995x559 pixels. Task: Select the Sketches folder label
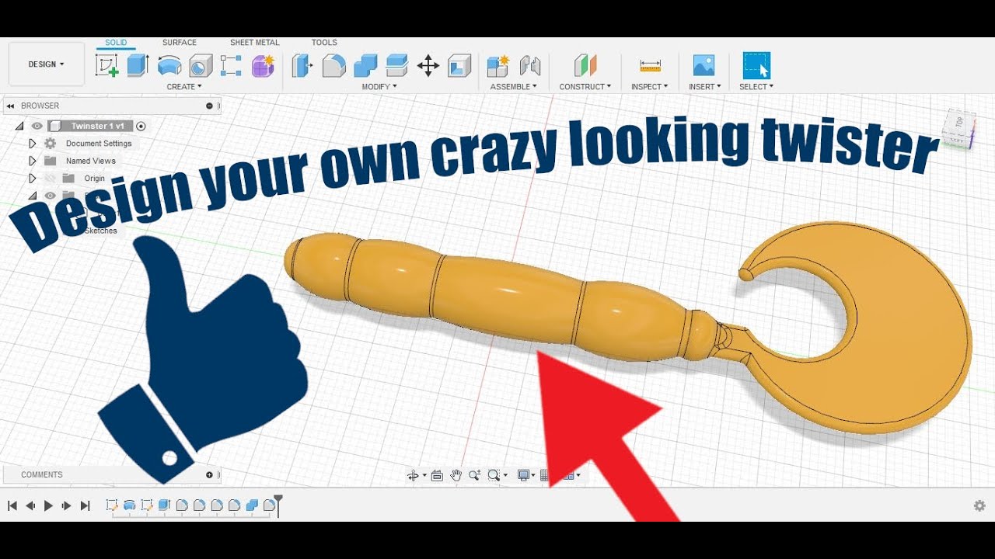(x=100, y=231)
